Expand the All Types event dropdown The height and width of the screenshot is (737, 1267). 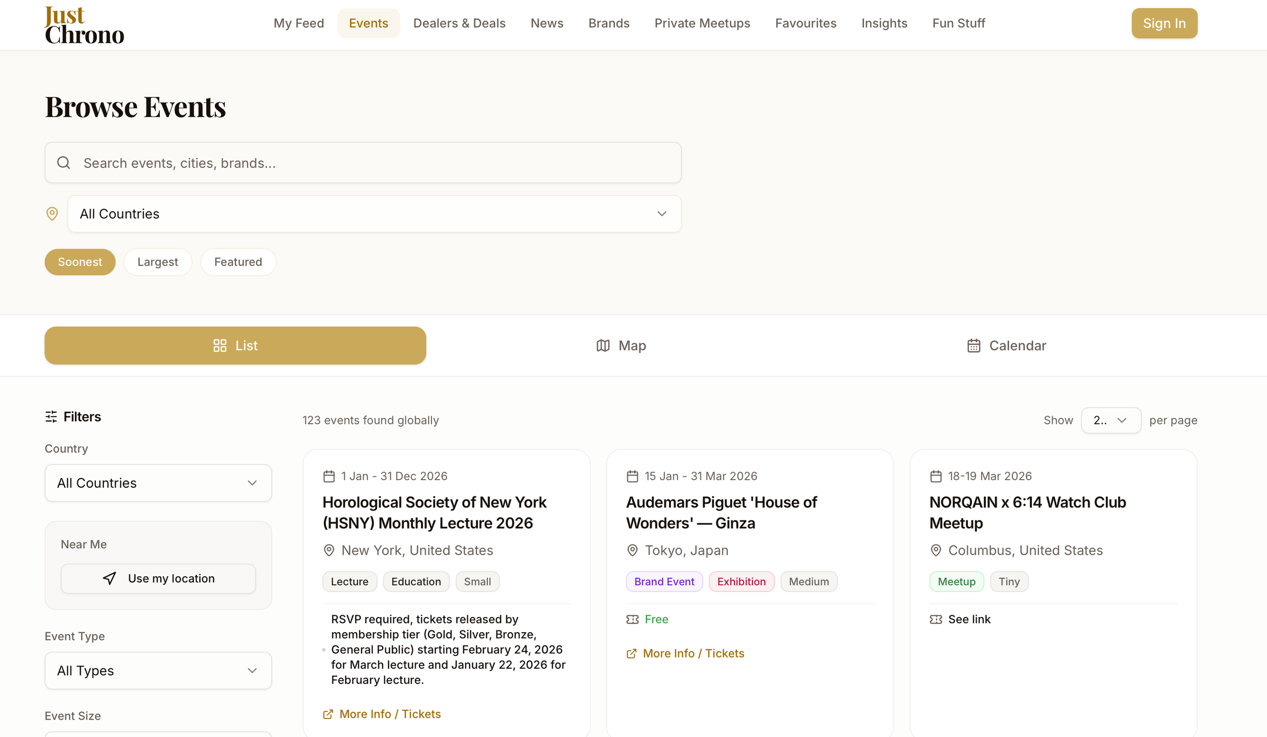[158, 670]
